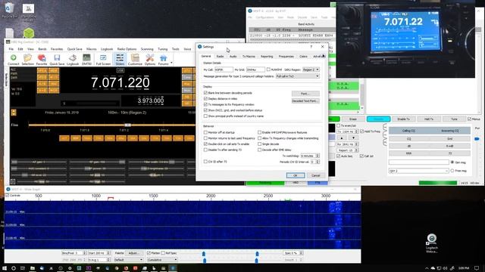This screenshot has width=485, height=272.
Task: Enable Single decode checkbox
Action: point(259,144)
